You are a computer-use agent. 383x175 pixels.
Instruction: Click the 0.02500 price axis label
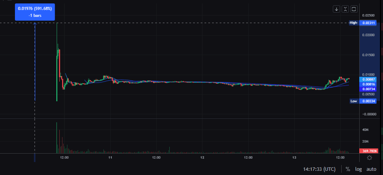368,15
